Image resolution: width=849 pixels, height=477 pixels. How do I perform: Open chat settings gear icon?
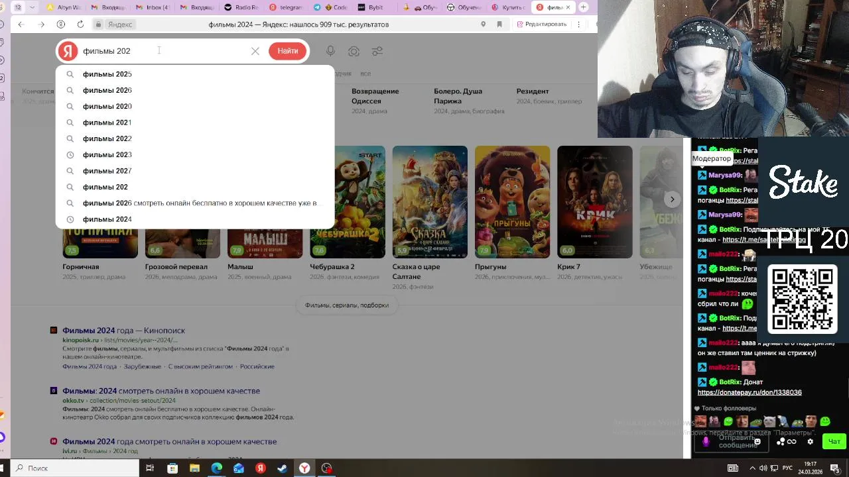(810, 442)
